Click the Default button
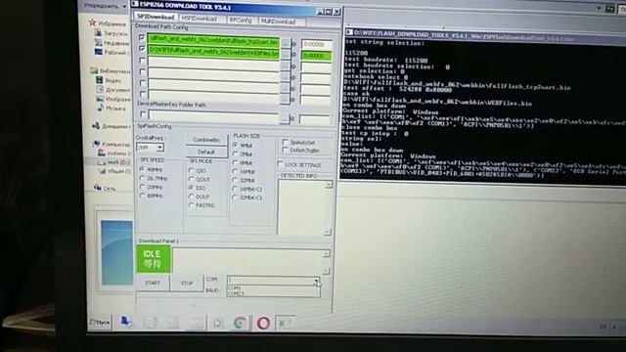 click(206, 152)
